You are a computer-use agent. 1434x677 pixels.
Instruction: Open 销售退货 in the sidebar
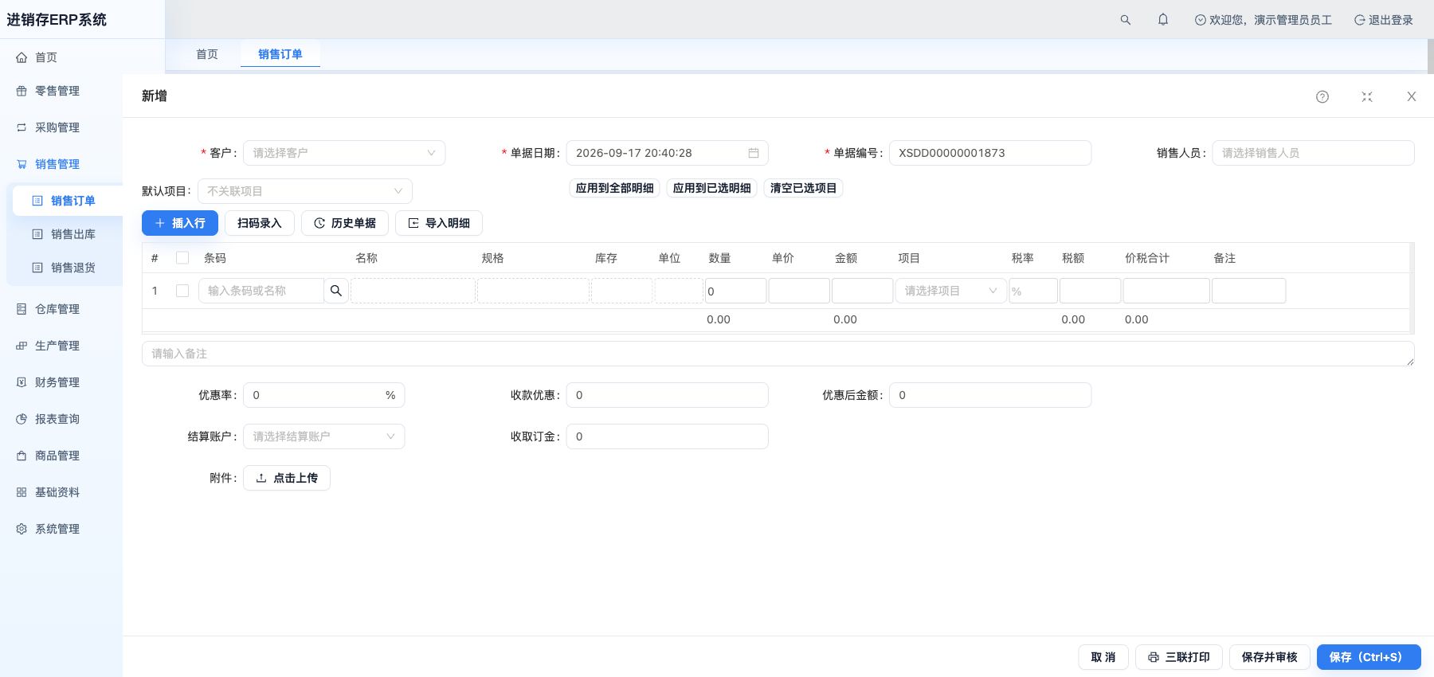(x=73, y=268)
